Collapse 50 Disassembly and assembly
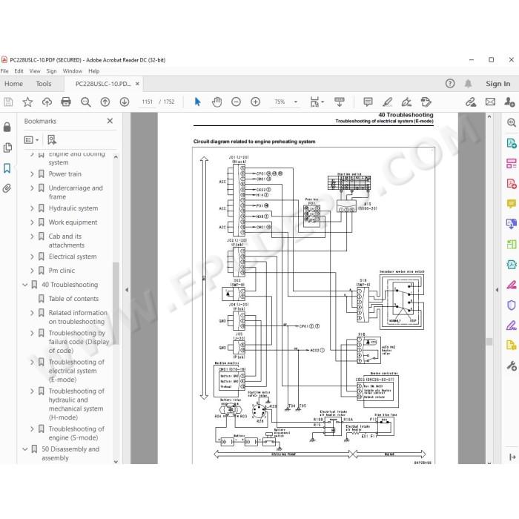This screenshot has width=519, height=519. (24, 449)
